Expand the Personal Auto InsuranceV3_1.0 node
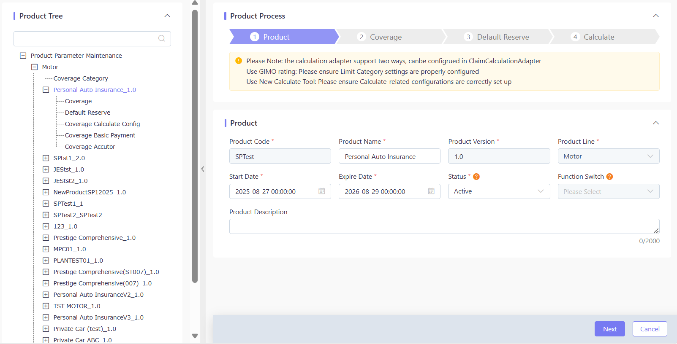 click(46, 317)
